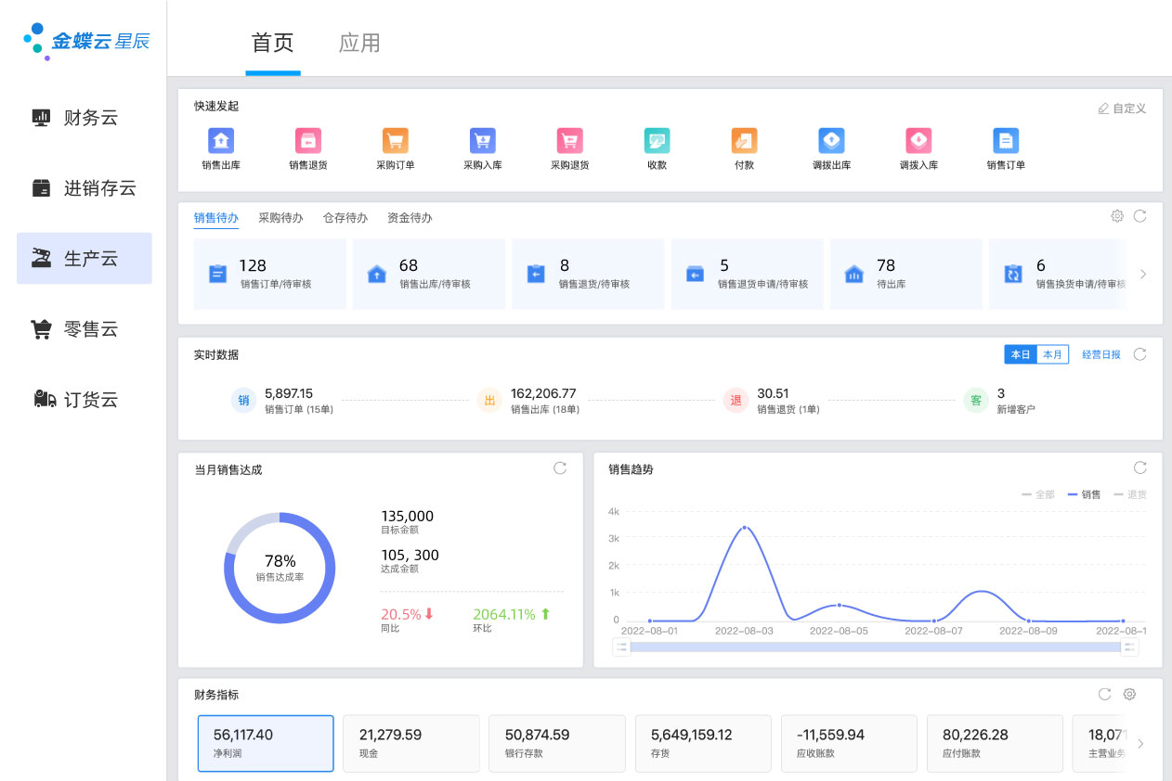This screenshot has width=1172, height=781.
Task: Select the 采购退货 quick action icon
Action: [570, 140]
